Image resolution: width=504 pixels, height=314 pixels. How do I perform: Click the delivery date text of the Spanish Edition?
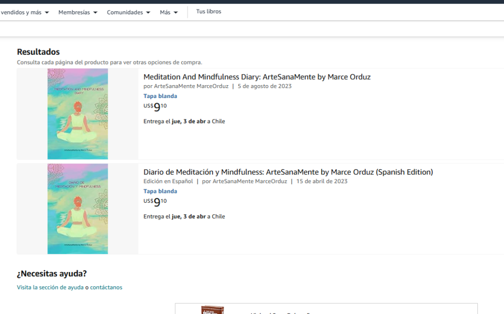click(184, 217)
